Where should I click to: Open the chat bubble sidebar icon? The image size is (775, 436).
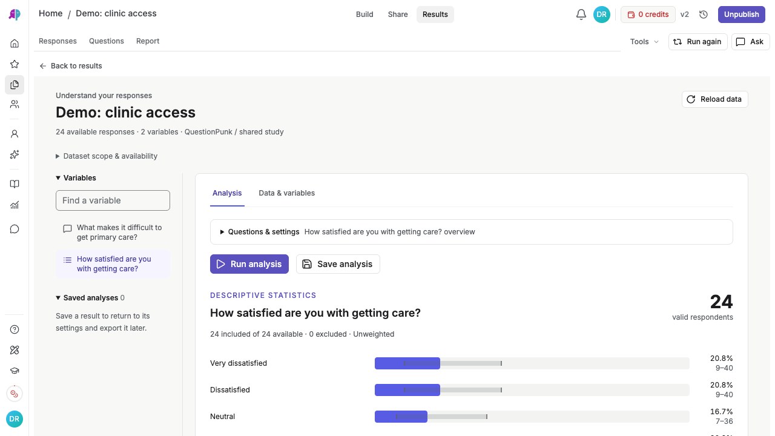click(x=15, y=229)
